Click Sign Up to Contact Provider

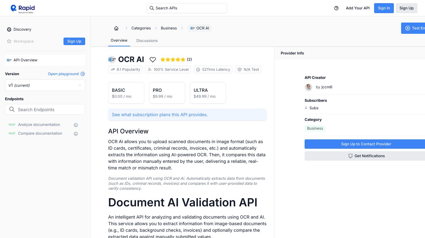(x=365, y=144)
